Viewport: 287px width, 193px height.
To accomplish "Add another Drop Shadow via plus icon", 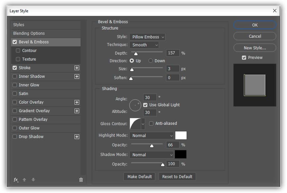I will pos(77,136).
